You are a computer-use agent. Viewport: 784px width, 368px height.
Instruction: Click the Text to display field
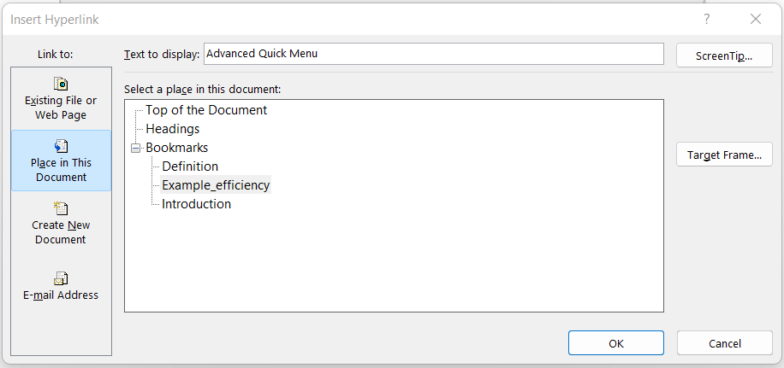pos(432,54)
